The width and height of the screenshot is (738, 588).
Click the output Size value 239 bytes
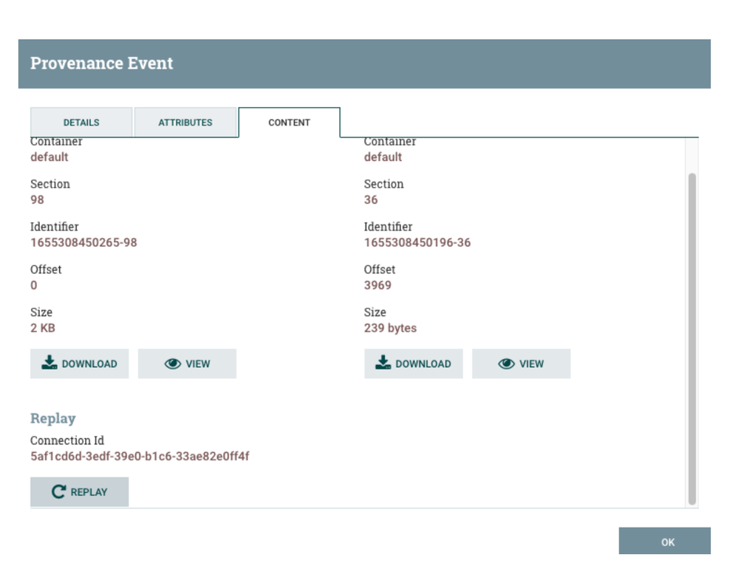click(389, 327)
